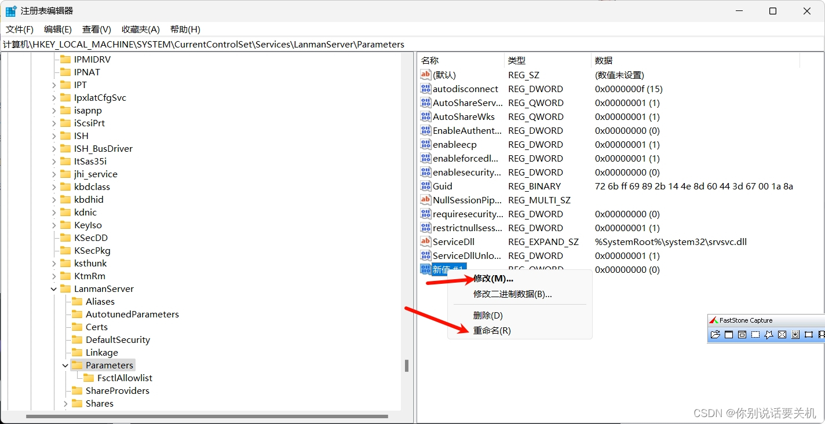The image size is (825, 424).
Task: Expand the KeyIso key
Action: [54, 225]
